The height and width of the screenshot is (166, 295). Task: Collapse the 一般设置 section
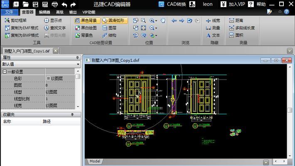[x=5, y=72]
